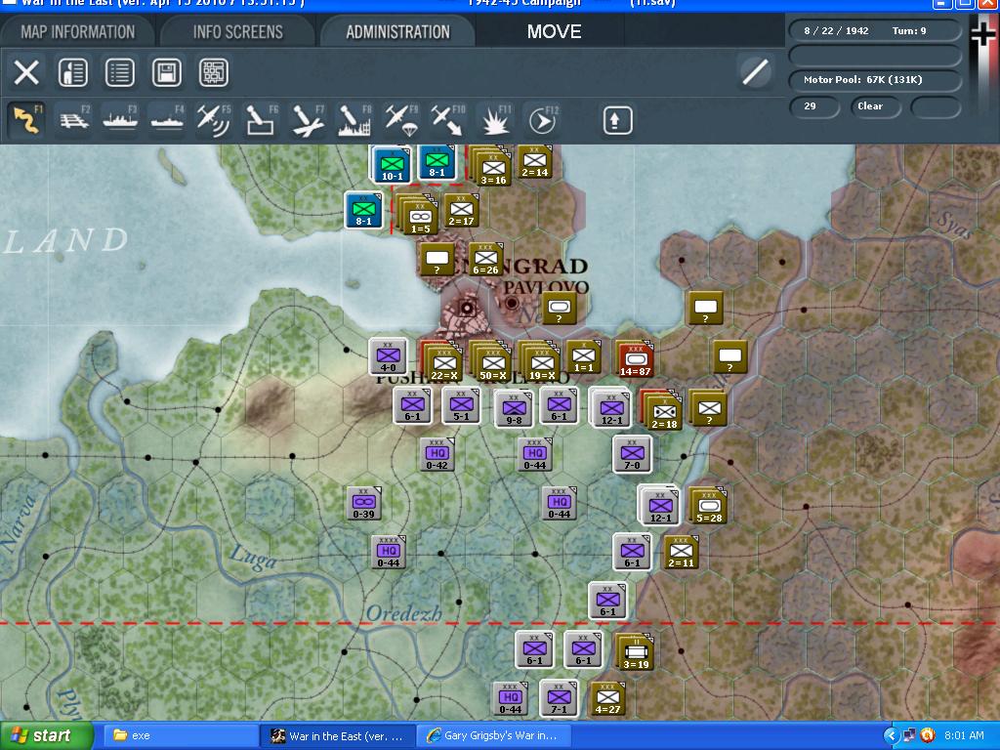
Task: Toggle map hex grid with the grid icon
Action: click(212, 72)
